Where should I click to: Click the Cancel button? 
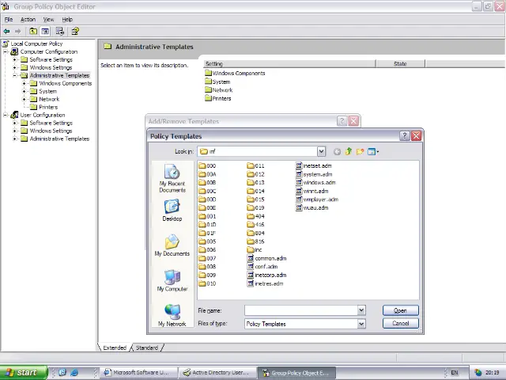[401, 324]
